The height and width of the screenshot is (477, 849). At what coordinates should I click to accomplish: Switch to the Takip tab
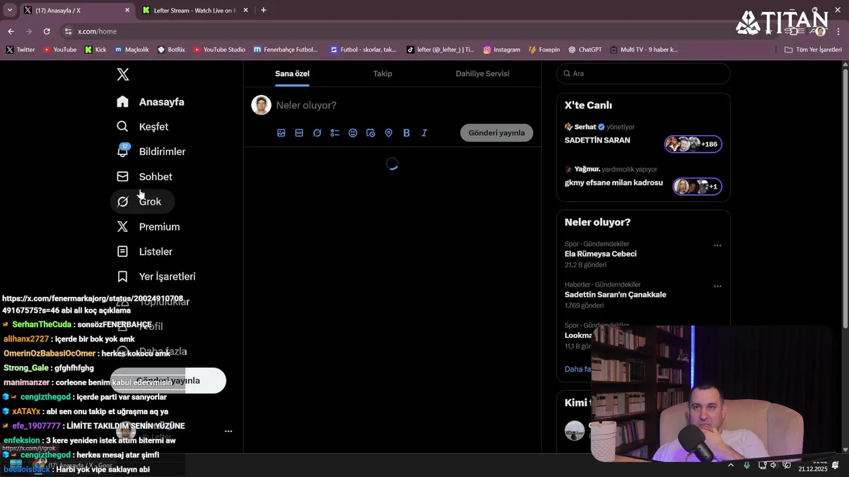tap(383, 74)
